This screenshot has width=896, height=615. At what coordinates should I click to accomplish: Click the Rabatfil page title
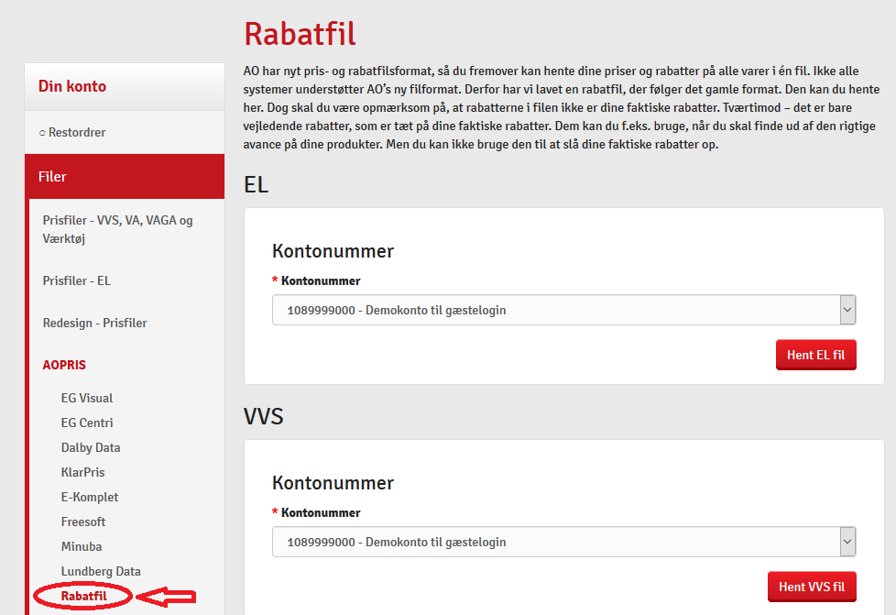click(300, 34)
